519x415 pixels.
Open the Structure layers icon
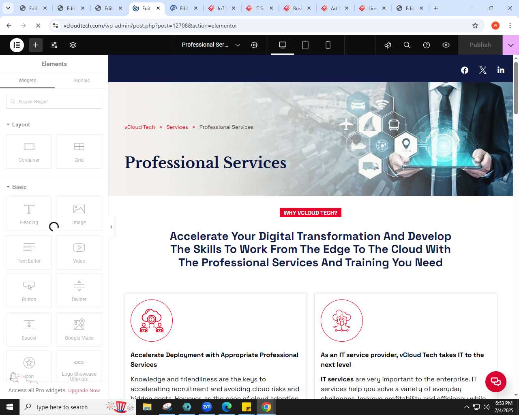(73, 45)
